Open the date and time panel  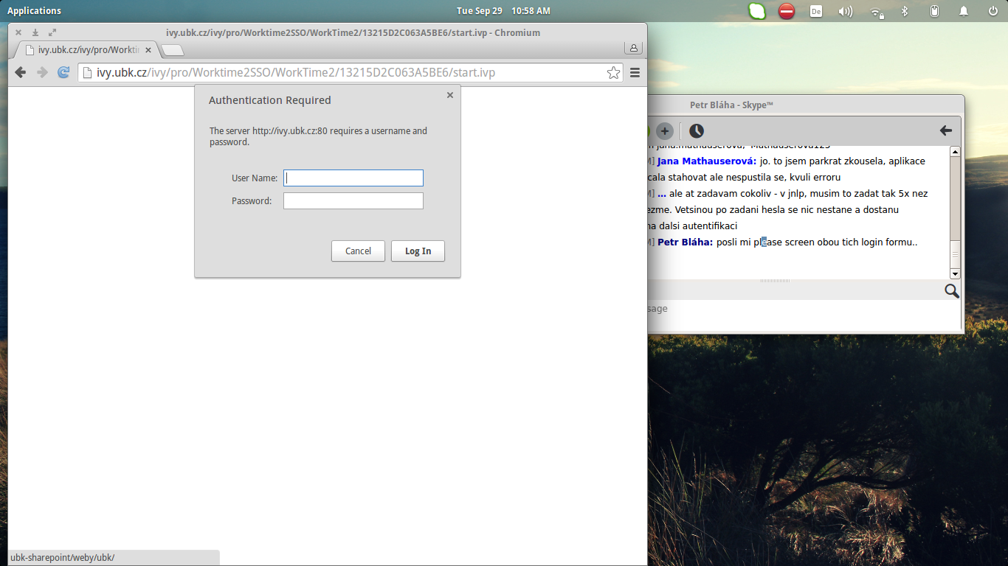click(x=503, y=10)
